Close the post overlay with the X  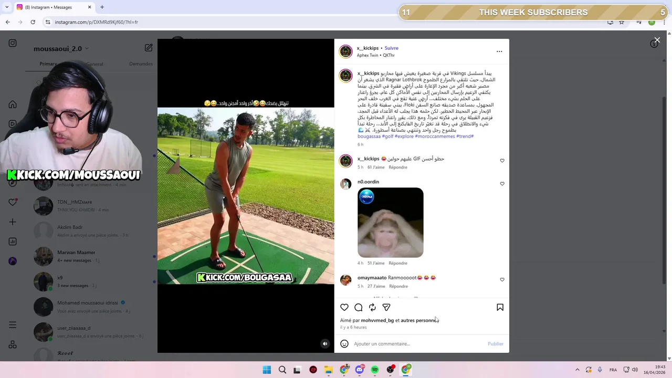[x=657, y=40]
